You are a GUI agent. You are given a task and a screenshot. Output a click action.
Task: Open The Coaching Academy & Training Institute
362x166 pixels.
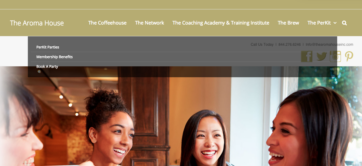pos(221,23)
